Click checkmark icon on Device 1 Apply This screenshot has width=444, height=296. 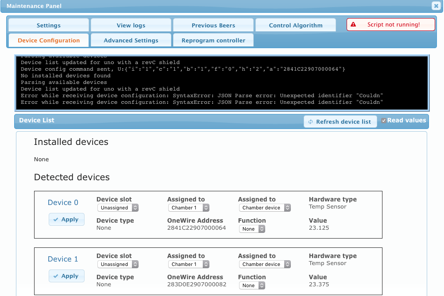56,276
